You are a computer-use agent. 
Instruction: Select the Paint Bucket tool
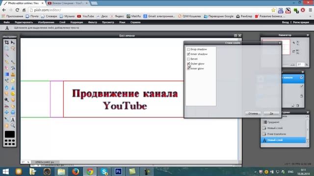coord(13,68)
